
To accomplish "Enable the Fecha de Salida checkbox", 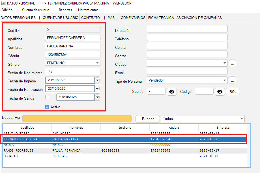I will [47, 97].
